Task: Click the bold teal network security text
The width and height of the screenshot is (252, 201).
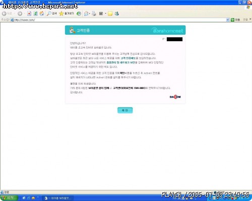Action: 120,62
